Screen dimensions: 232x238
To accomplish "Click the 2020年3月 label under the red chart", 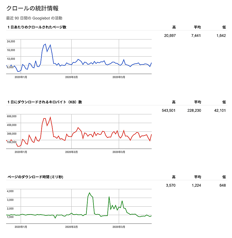I will pos(119,152).
